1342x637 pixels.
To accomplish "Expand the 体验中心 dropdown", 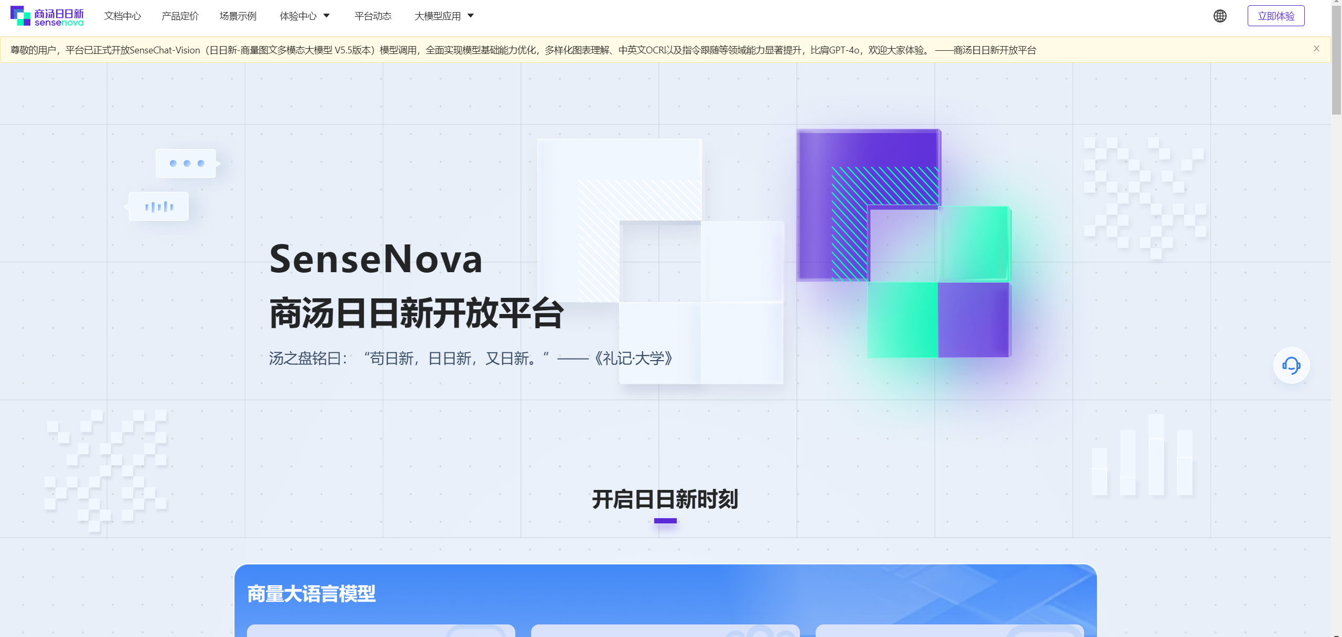I will click(305, 16).
